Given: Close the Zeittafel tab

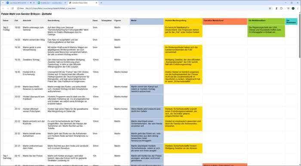Looking at the screenshot, I should (x=96, y=3).
